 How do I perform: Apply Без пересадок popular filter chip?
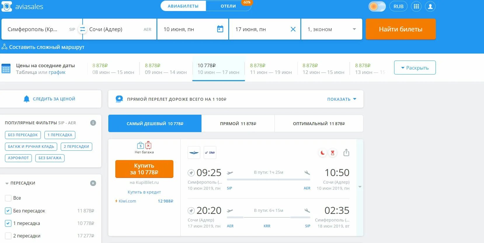pyautogui.click(x=23, y=135)
